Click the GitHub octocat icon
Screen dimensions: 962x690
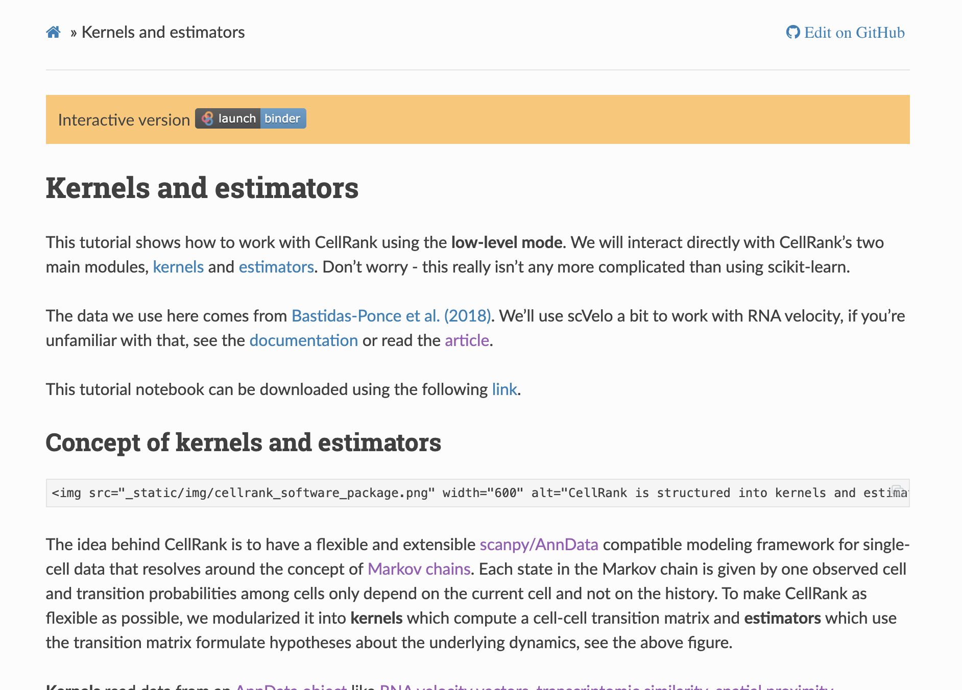pos(792,32)
